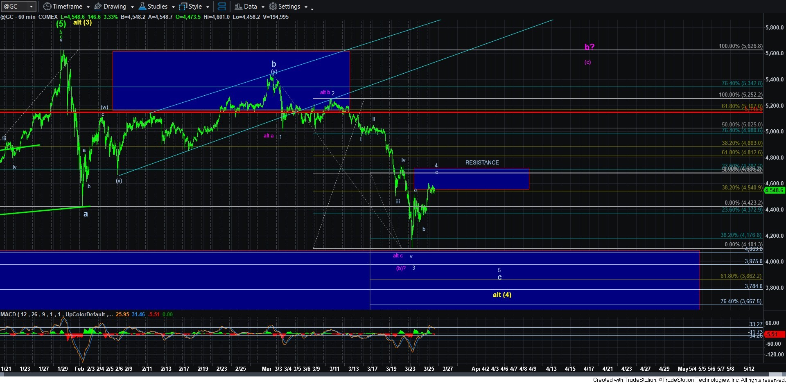
Task: Click the blue window linking icon
Action: (x=221, y=7)
